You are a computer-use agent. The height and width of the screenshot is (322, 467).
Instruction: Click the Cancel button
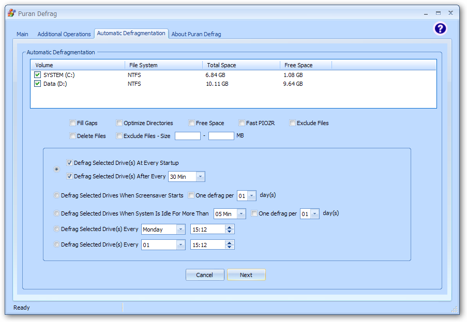coord(205,274)
